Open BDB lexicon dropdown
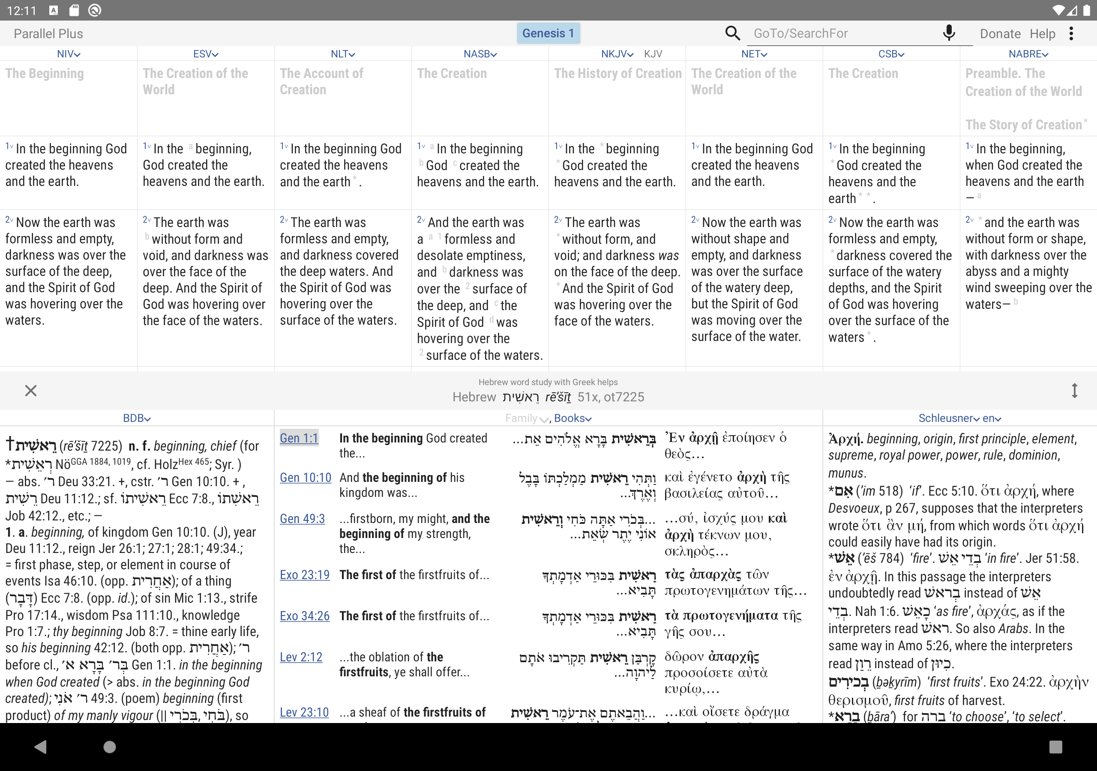The width and height of the screenshot is (1097, 771). point(137,418)
